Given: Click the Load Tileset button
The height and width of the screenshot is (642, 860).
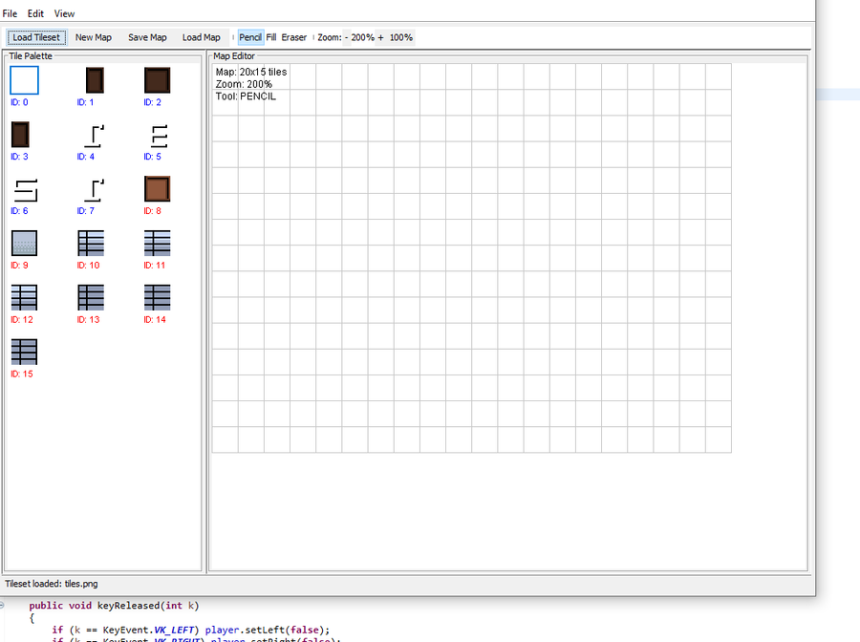Looking at the screenshot, I should (36, 37).
